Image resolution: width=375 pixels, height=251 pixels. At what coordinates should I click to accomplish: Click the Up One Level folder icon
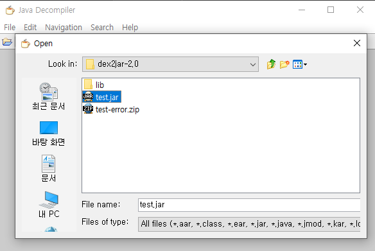click(271, 64)
